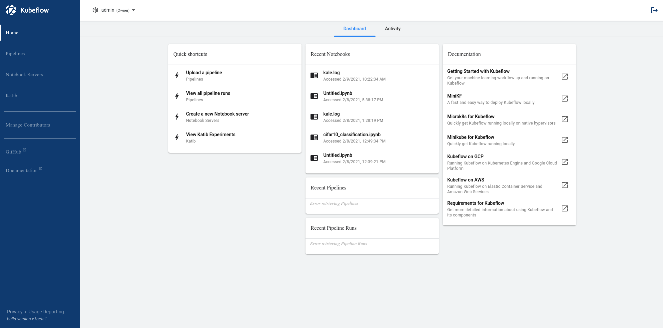Click Create a new Notebook server shortcut
663x328 pixels.
point(217,114)
